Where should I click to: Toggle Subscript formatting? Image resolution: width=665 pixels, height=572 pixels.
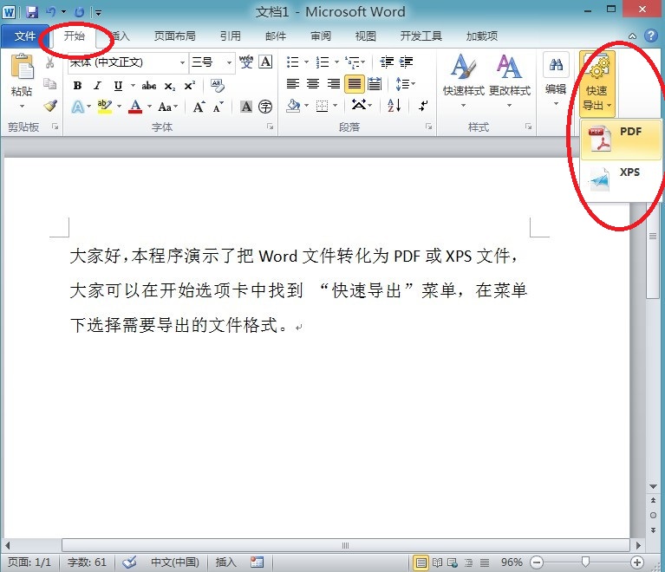tap(170, 86)
